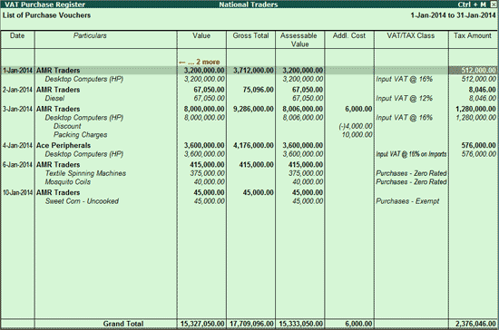Viewport: 499px width, 330px height.
Task: Click the Gross Total column header
Action: (250, 35)
